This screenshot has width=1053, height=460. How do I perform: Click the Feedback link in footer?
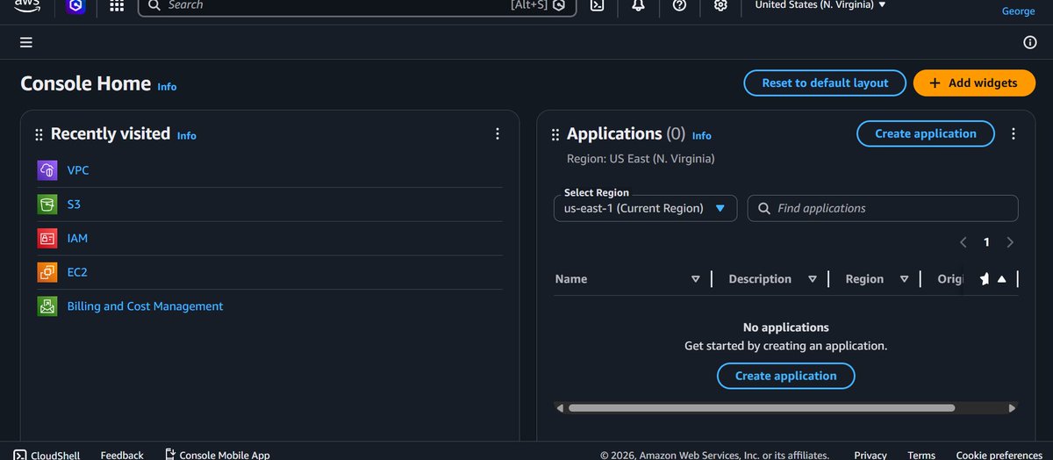pyautogui.click(x=122, y=455)
